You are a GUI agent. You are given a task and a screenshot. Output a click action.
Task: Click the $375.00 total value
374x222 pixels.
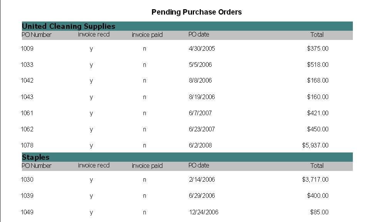click(318, 49)
